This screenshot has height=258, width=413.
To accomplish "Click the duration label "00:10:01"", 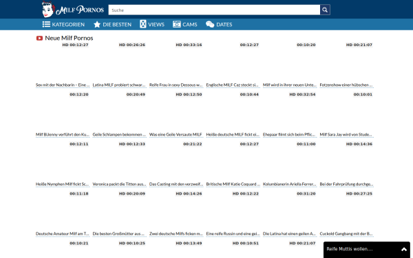I will (363, 94).
